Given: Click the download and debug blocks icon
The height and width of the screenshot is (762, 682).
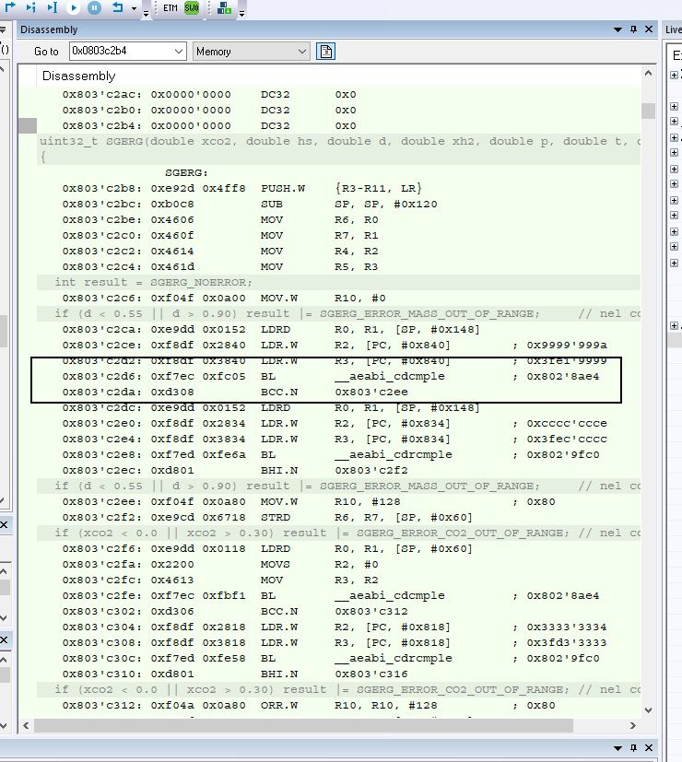Looking at the screenshot, I should [x=224, y=7].
